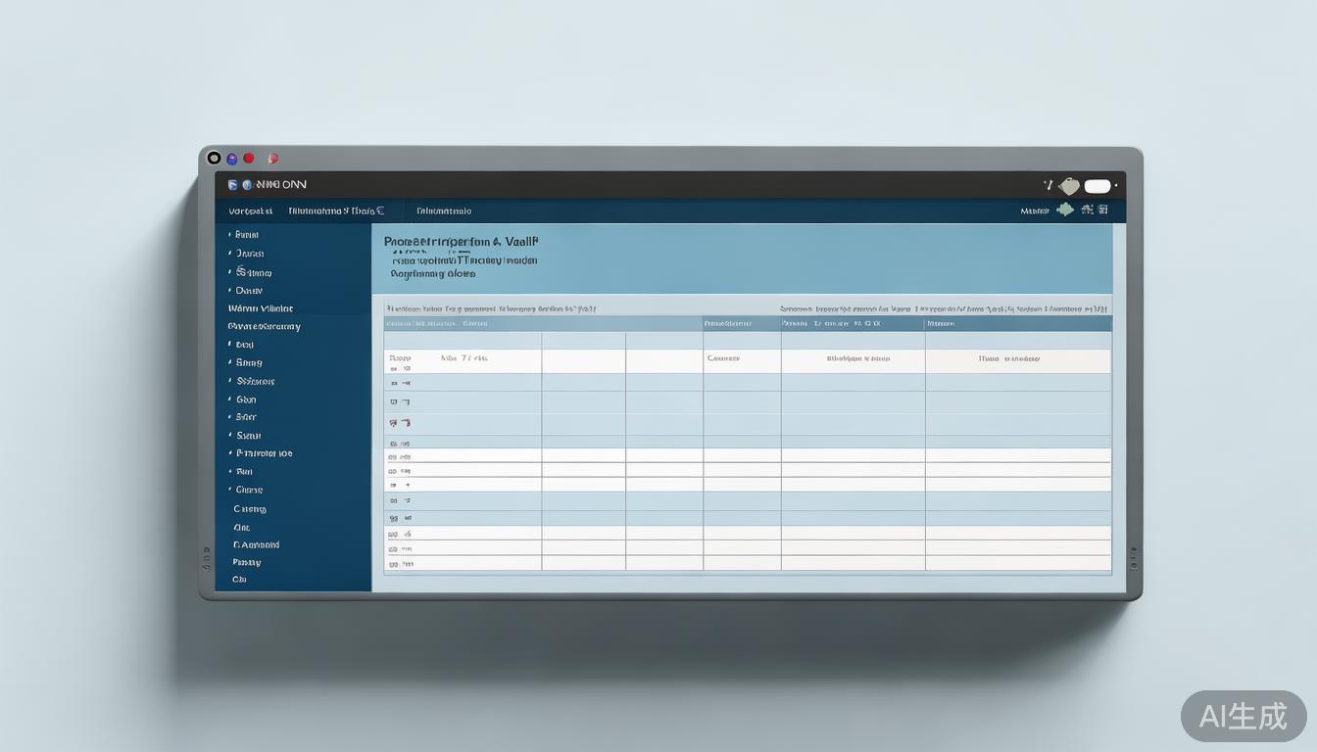The image size is (1317, 752).
Task: Click the green cloud icon in navigation bar
Action: tap(1065, 211)
